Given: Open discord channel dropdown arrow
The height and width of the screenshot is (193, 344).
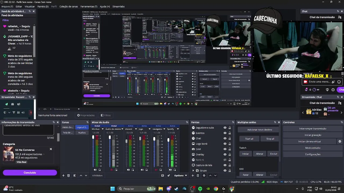Looking at the screenshot, I should tap(136, 129).
